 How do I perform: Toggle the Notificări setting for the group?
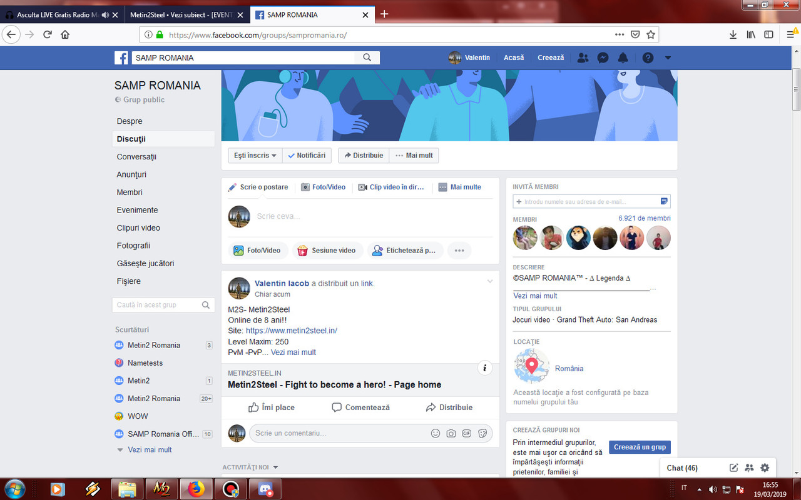click(x=307, y=155)
